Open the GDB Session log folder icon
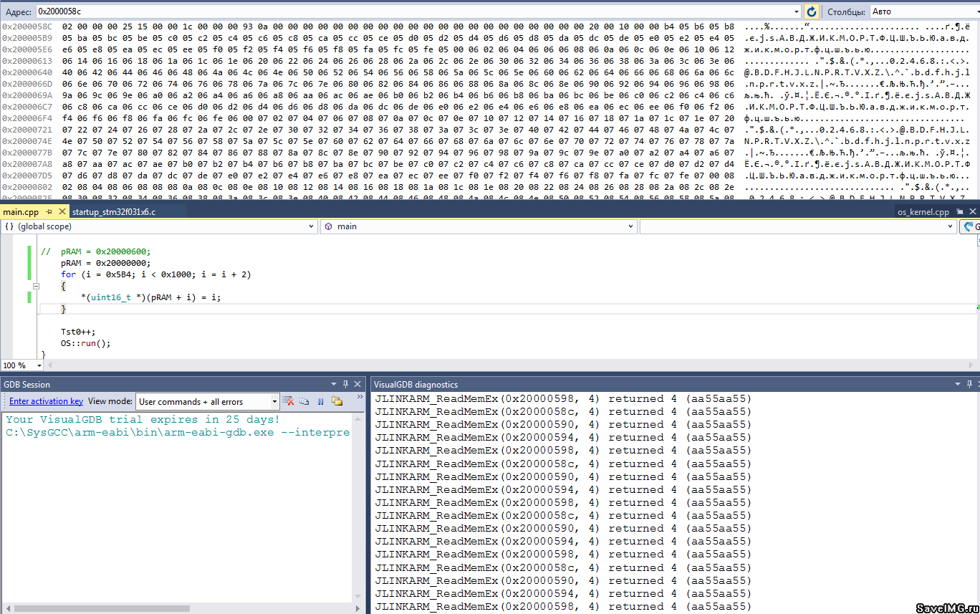 [337, 401]
